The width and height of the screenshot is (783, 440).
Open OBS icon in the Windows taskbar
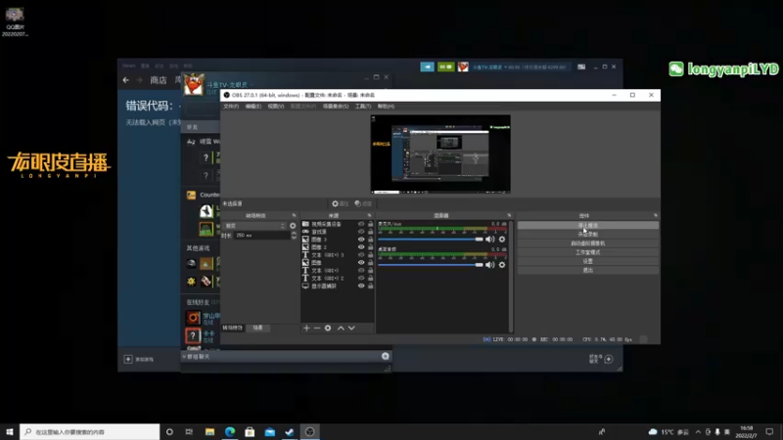[x=309, y=432]
